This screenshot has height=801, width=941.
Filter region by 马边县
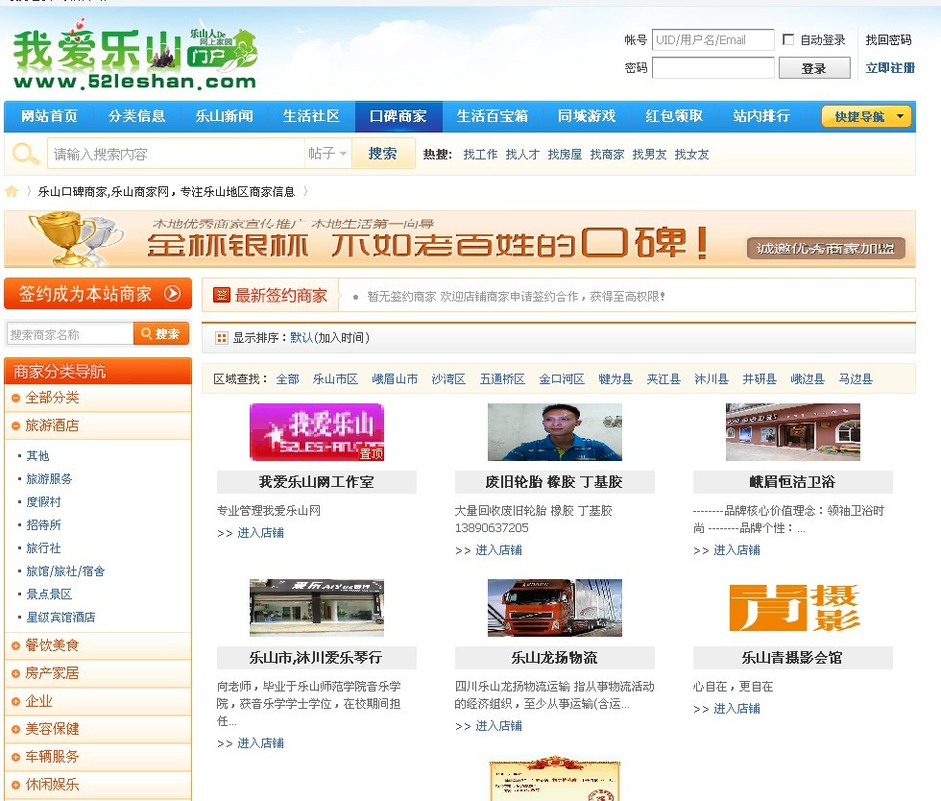(x=856, y=378)
